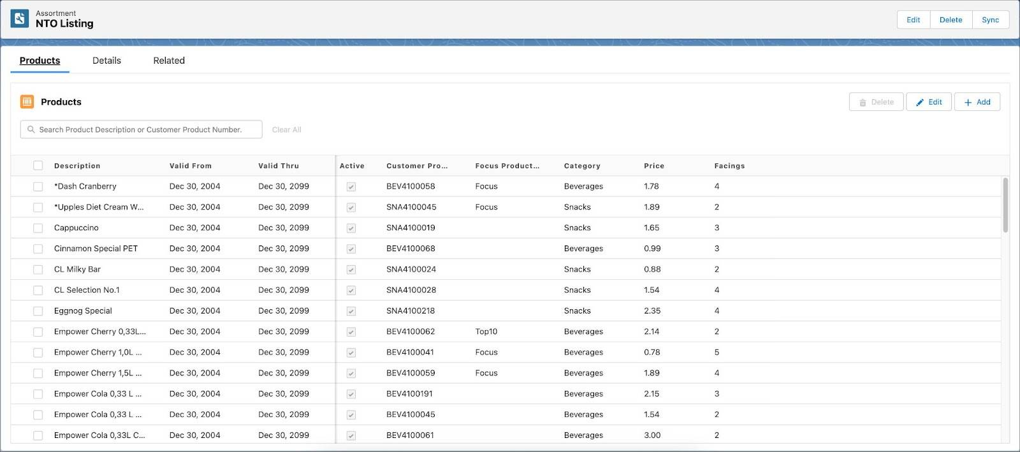Click price 0.99 in Cinnamon Special PET row

[652, 249]
